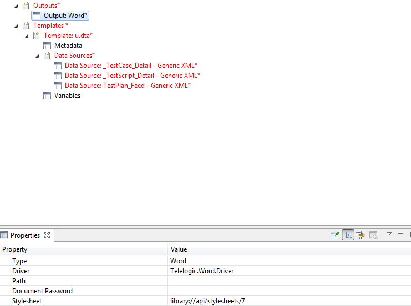Click the Data Sources document icon
Viewport: 411px width, 306px height.
click(47, 56)
